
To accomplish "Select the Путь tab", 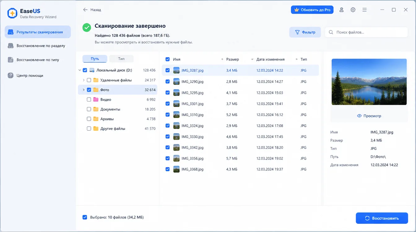I will click(x=95, y=59).
